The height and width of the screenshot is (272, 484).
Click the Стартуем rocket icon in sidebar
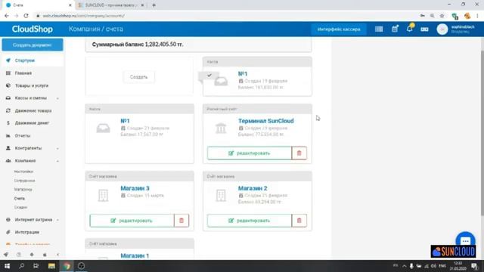point(8,60)
